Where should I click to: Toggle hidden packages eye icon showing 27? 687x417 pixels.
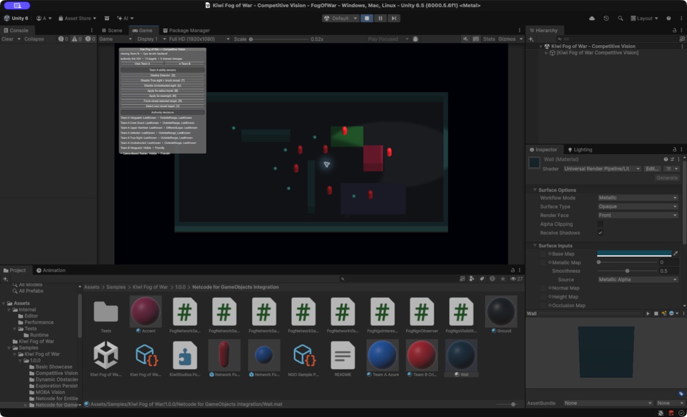click(x=516, y=279)
